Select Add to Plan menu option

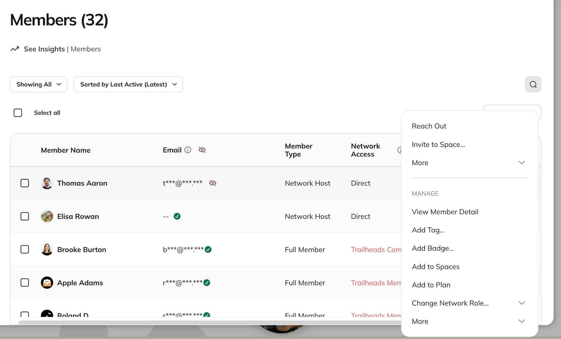pyautogui.click(x=431, y=285)
